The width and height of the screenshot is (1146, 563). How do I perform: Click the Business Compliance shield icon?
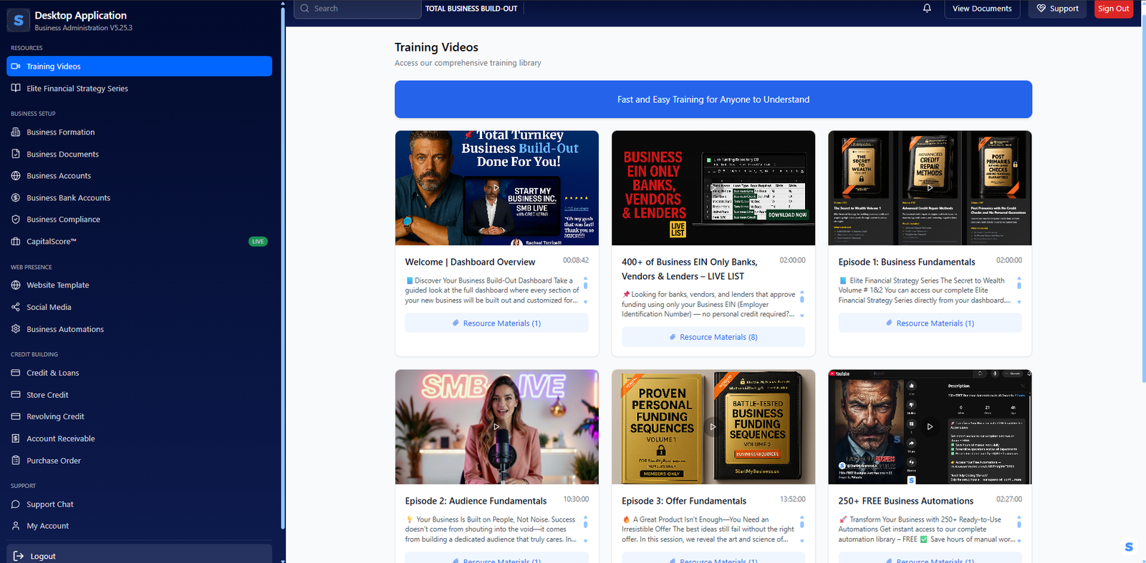(x=16, y=220)
